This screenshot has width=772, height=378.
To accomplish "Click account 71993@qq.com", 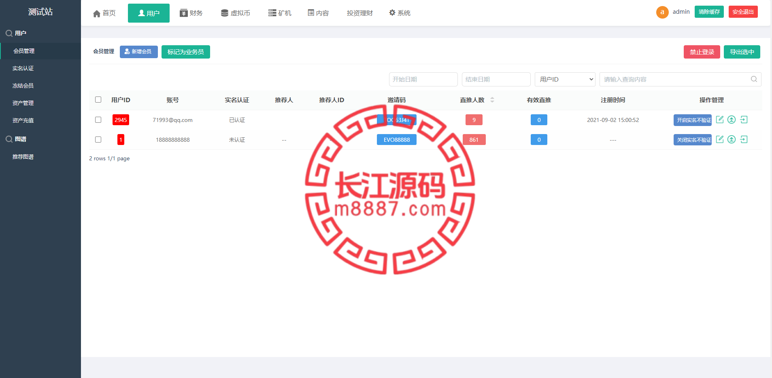I will (172, 120).
